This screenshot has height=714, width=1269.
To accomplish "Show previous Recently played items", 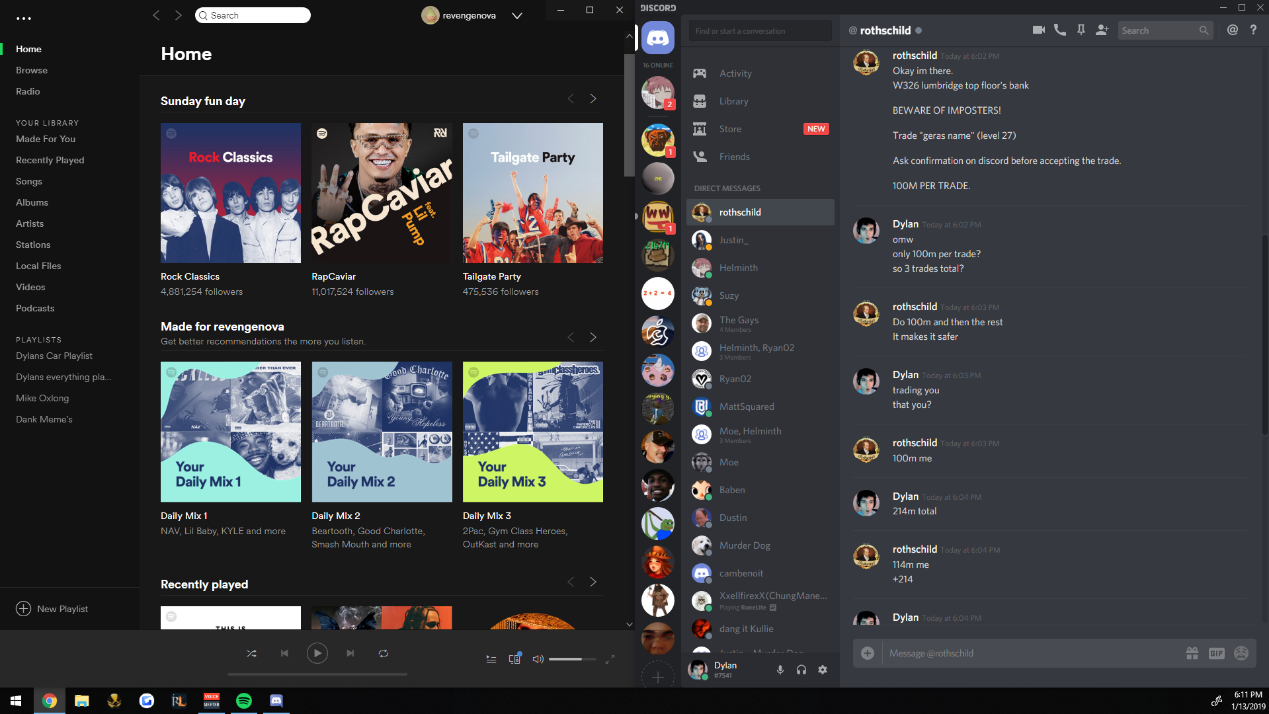I will 571,582.
